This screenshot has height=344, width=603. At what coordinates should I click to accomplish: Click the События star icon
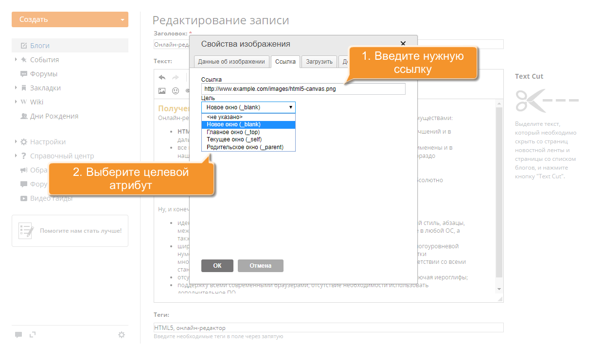pyautogui.click(x=24, y=60)
